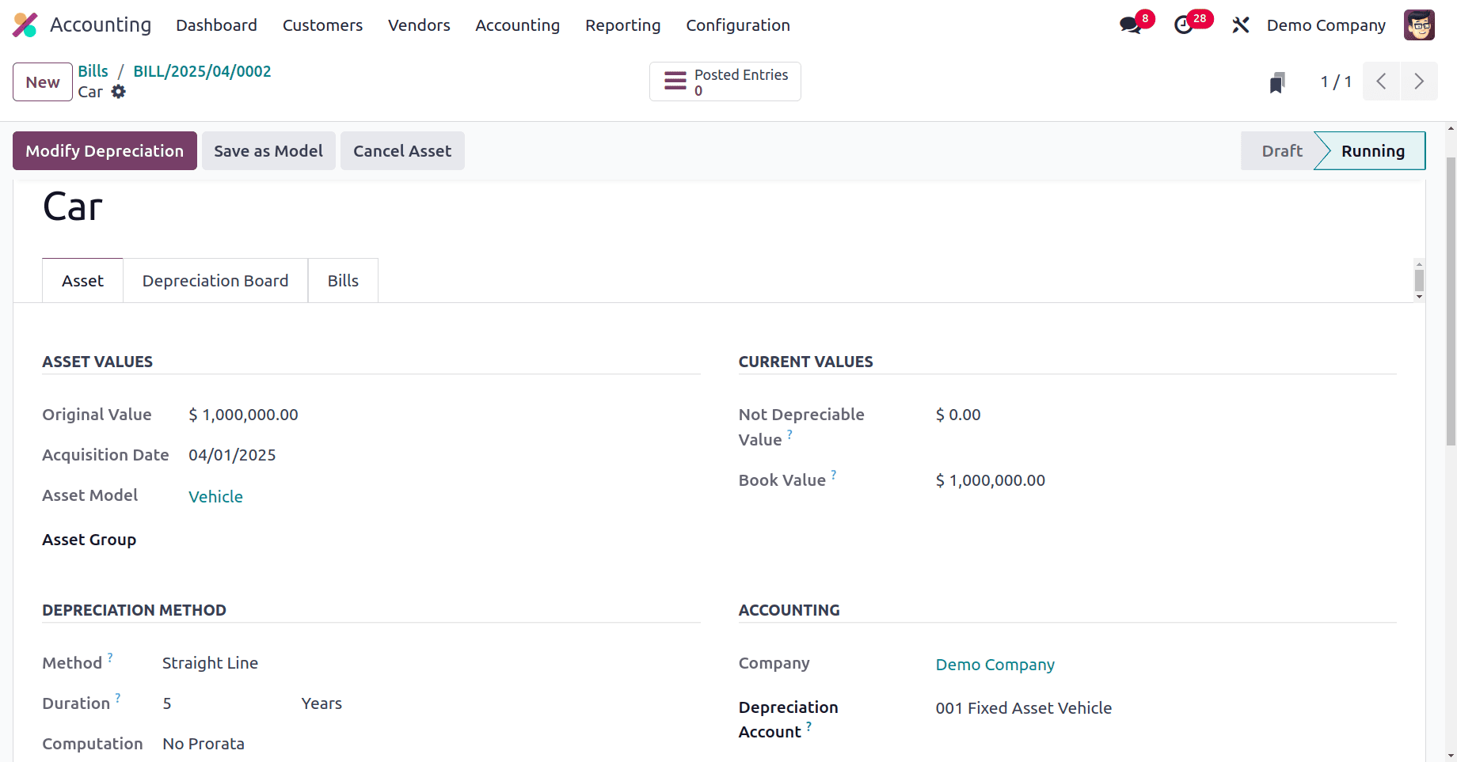
Task: Switch to the Asset tab
Action: pos(82,281)
